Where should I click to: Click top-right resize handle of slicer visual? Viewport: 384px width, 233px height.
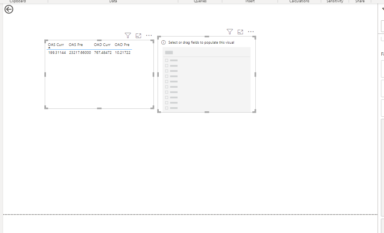(255, 38)
